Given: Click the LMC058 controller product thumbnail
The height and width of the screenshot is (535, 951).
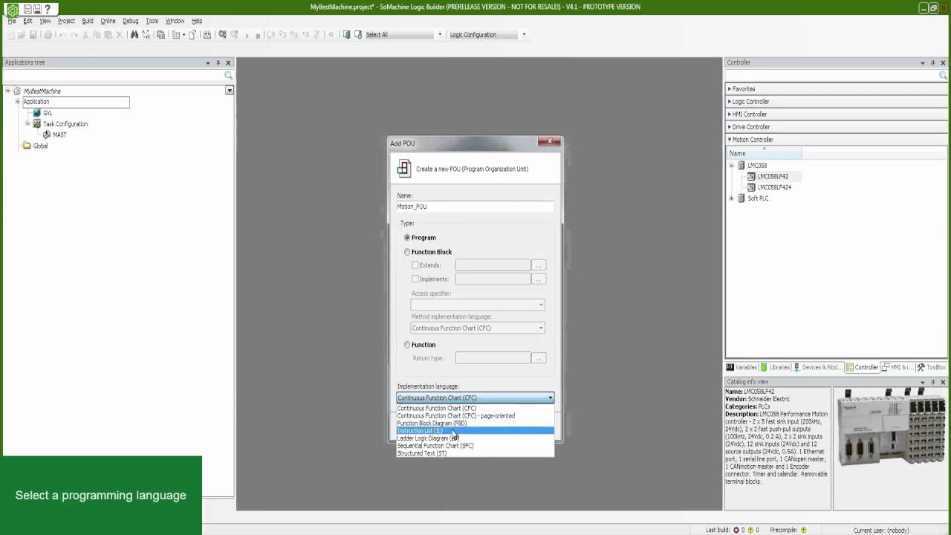Looking at the screenshot, I should 890,429.
